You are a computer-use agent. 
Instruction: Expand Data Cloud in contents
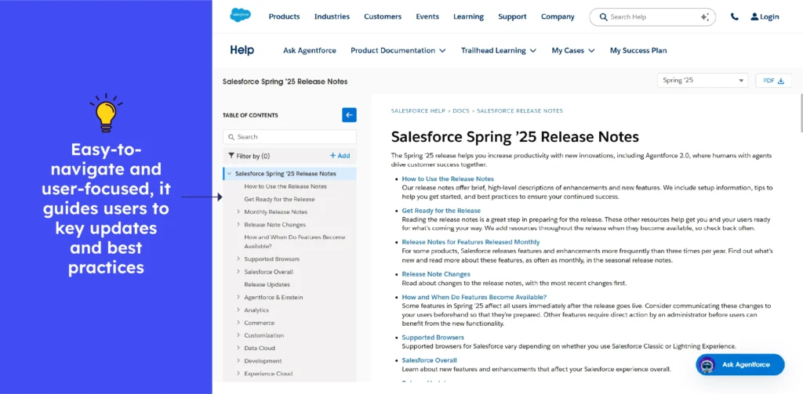coord(238,348)
